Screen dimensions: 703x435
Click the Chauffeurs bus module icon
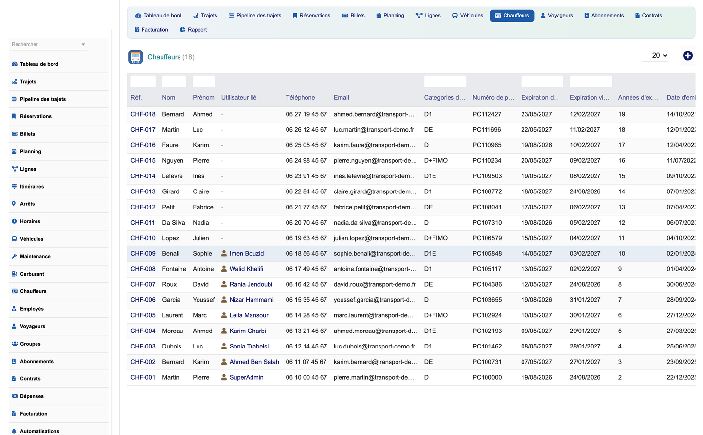pyautogui.click(x=136, y=57)
